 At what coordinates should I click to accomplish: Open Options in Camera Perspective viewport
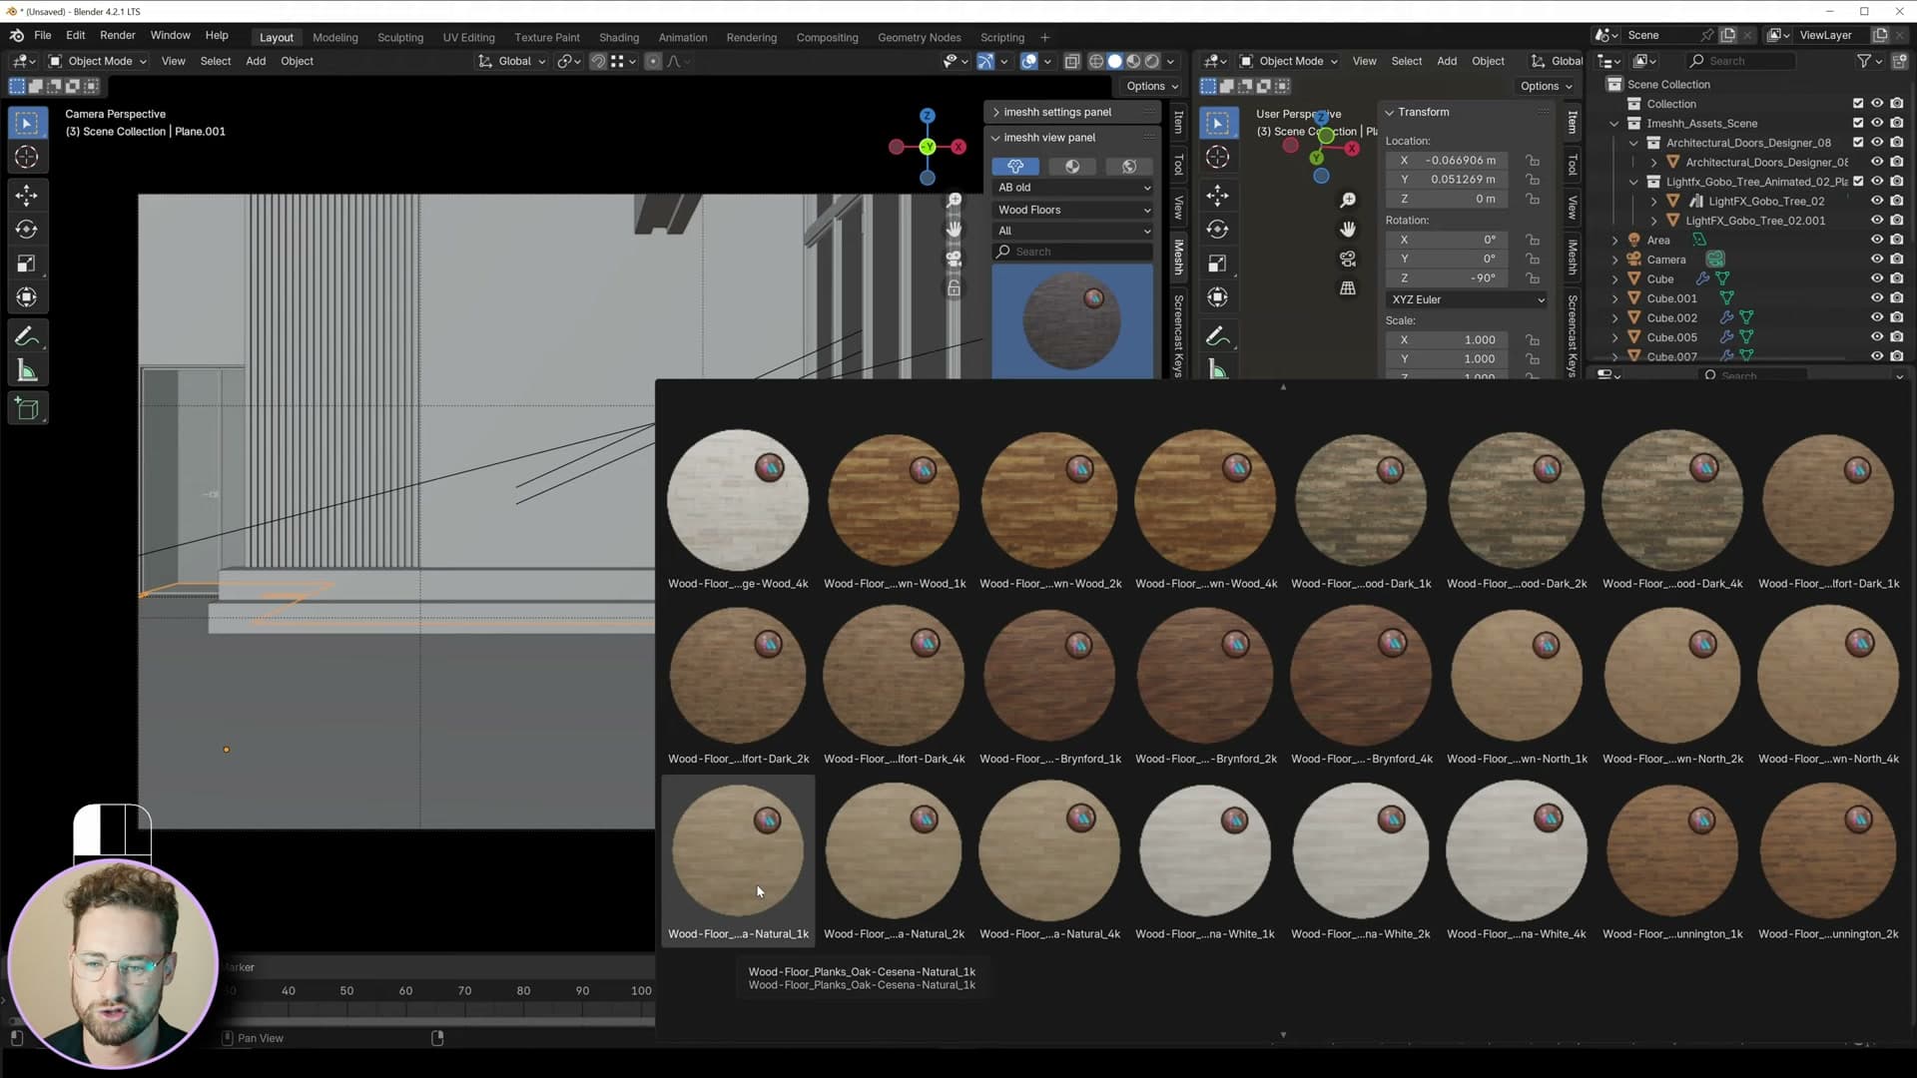pos(1151,86)
